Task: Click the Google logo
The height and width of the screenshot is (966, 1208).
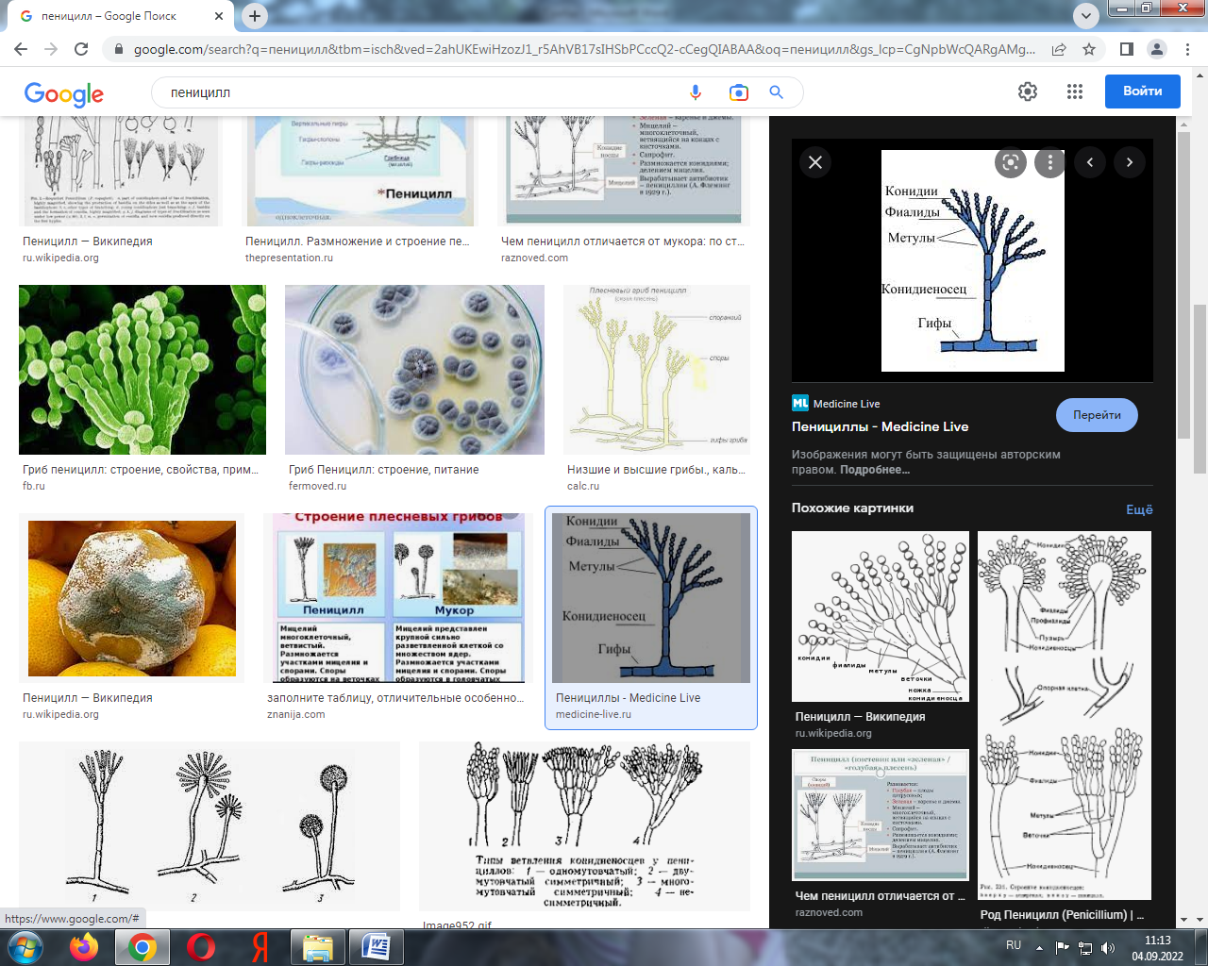Action: click(x=64, y=93)
